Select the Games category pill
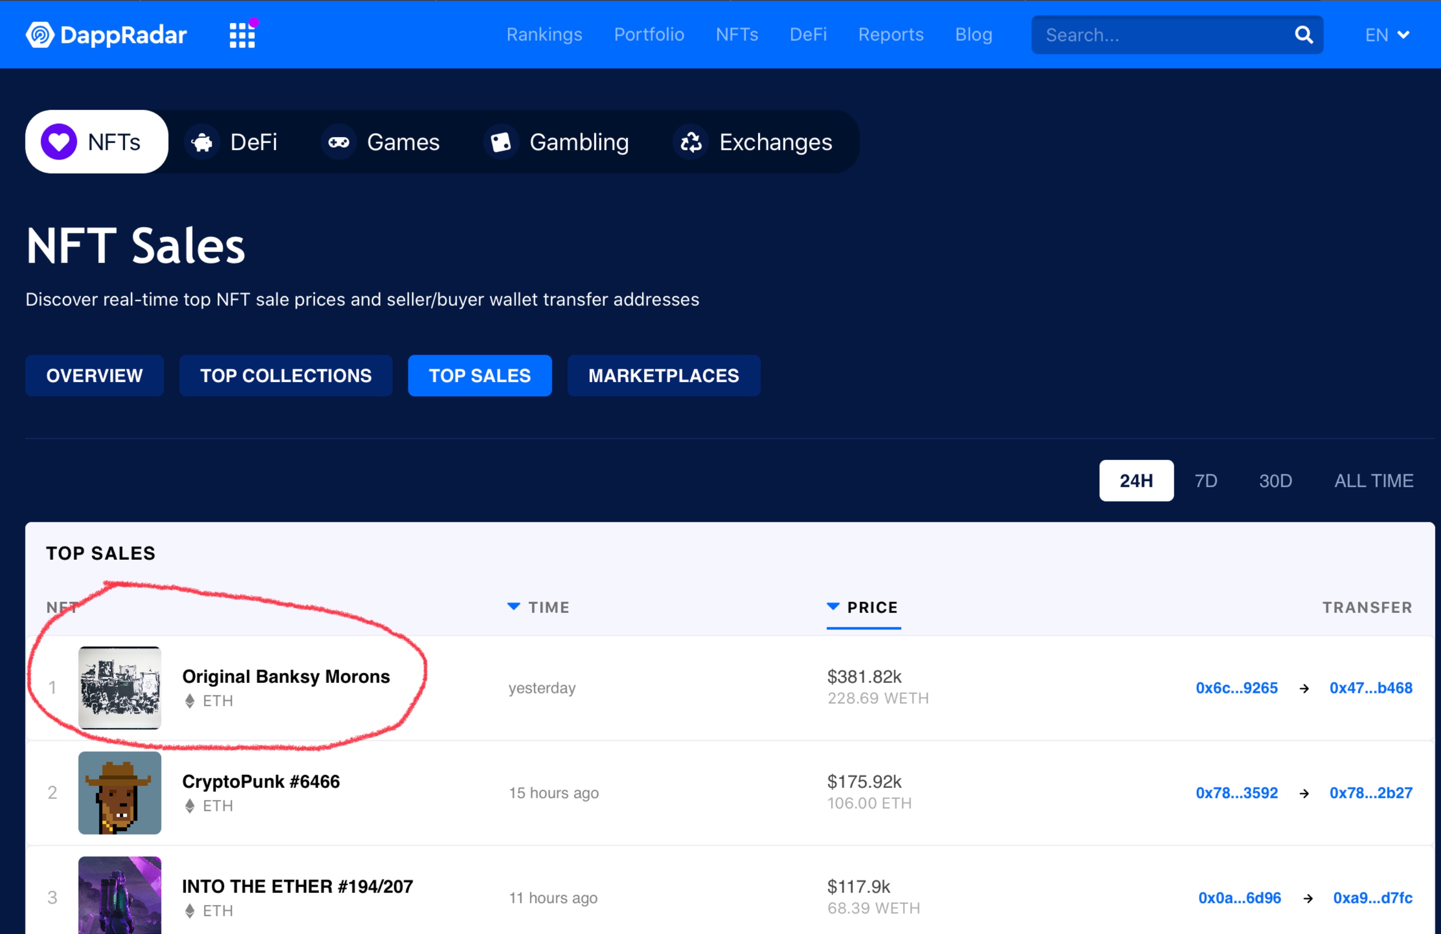This screenshot has height=934, width=1441. click(x=381, y=142)
